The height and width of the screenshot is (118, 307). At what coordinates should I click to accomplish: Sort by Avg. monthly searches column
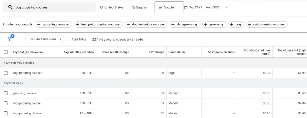click(x=79, y=52)
